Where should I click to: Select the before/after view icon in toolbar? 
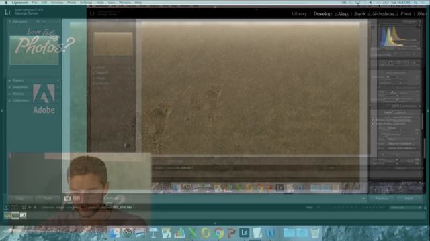point(77,199)
